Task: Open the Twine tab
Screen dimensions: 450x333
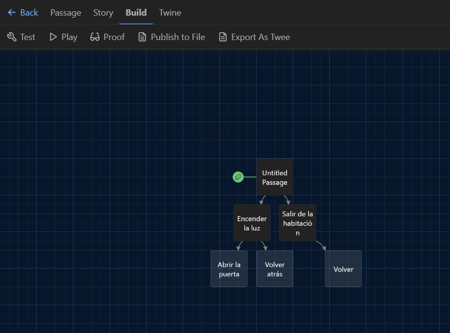Action: click(x=170, y=13)
